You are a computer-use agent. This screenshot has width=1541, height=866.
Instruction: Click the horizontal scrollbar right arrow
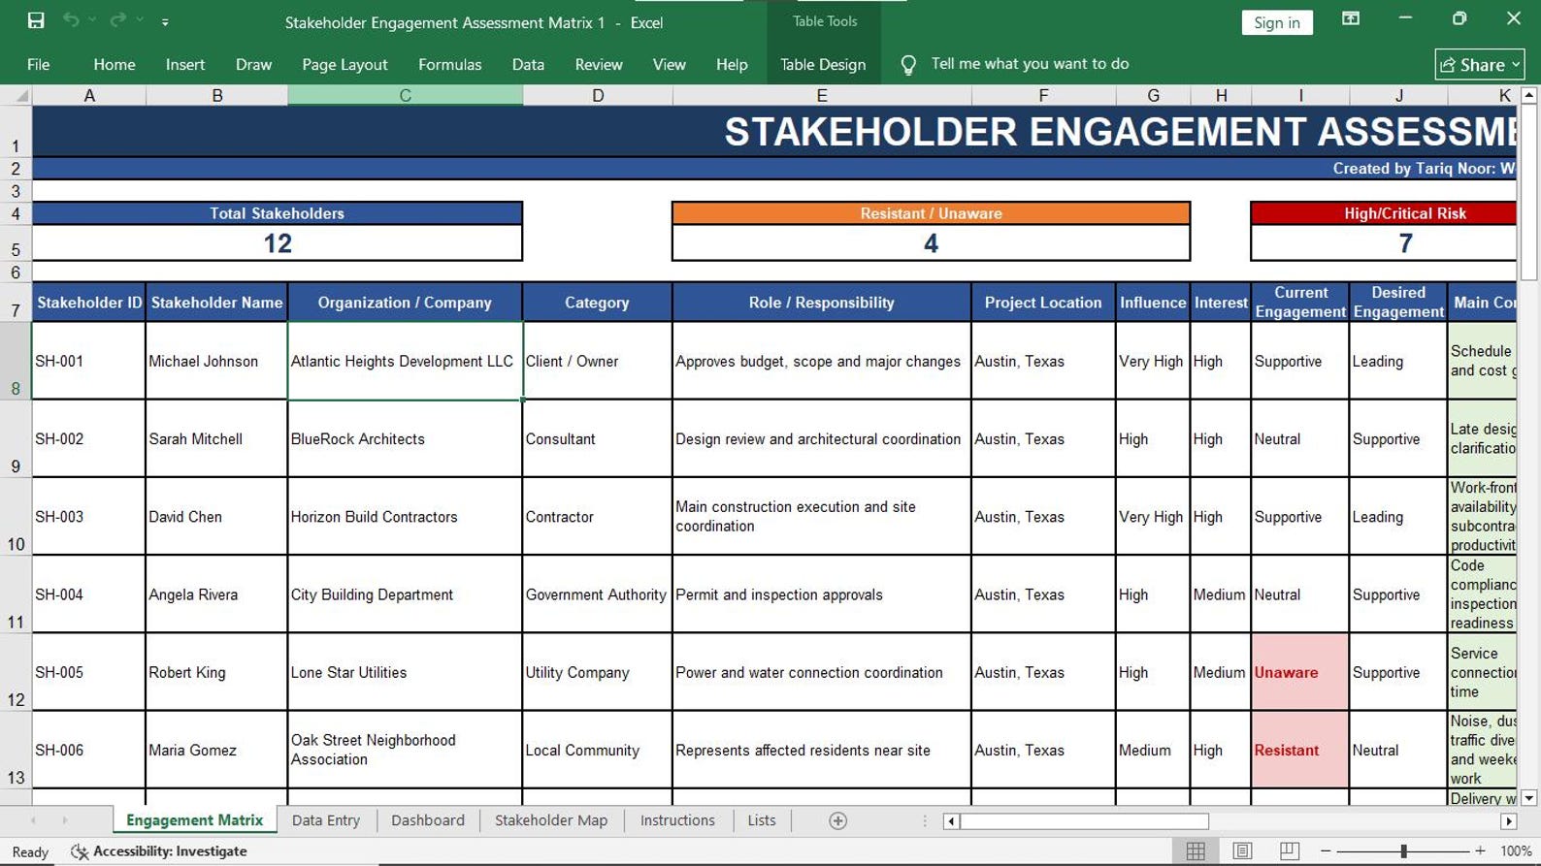(1508, 821)
